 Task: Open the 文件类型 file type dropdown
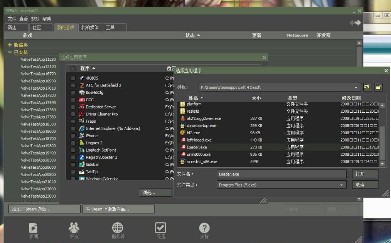341,185
